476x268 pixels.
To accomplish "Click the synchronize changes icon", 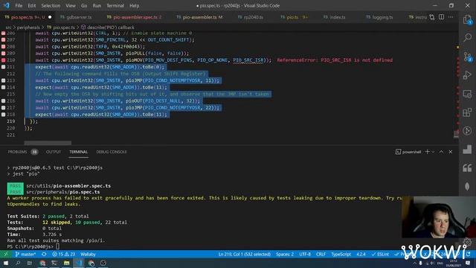I will 45,254.
